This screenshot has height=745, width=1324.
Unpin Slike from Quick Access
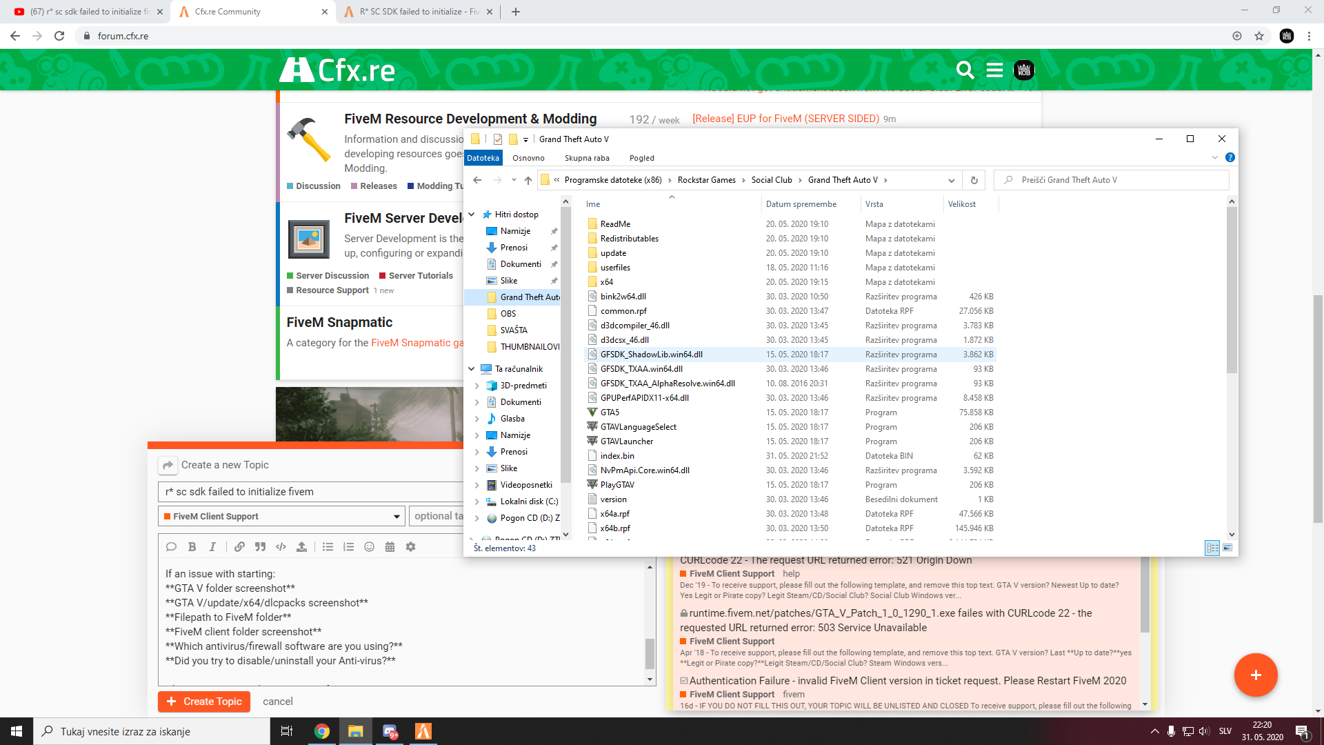554,281
